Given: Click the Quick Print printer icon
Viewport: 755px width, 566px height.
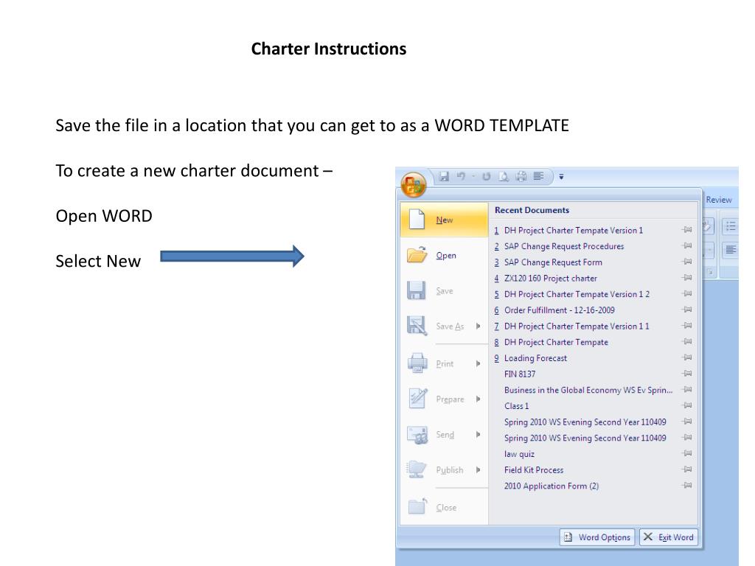Looking at the screenshot, I should (521, 177).
